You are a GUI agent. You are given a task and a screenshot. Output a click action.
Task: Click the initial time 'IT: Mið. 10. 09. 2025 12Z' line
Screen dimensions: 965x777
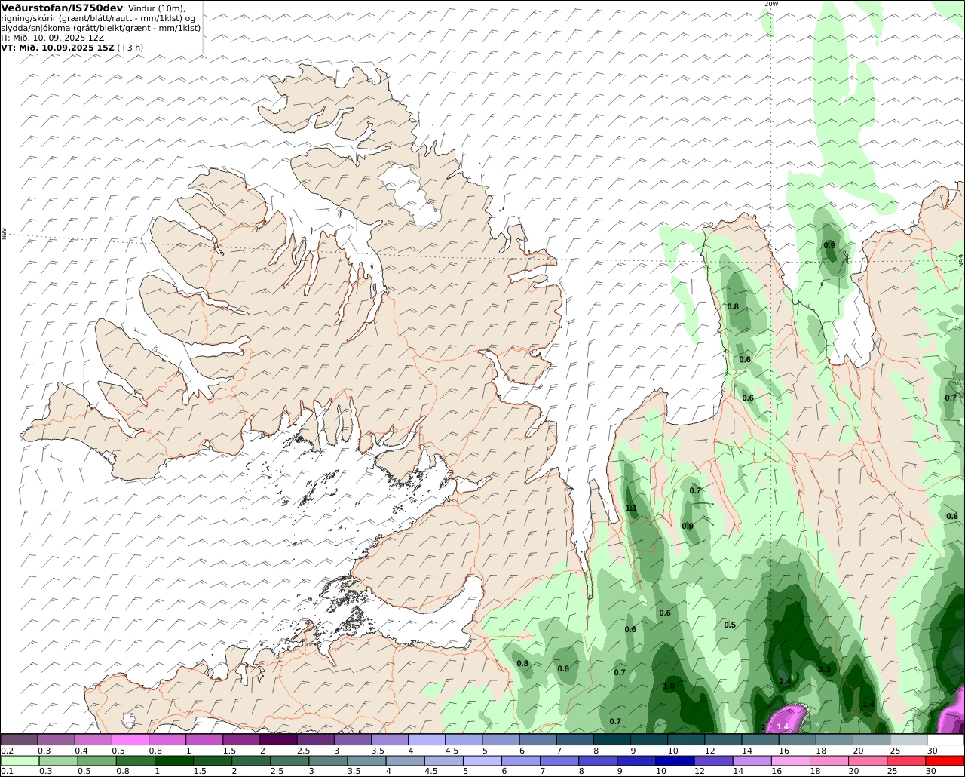[x=53, y=37]
